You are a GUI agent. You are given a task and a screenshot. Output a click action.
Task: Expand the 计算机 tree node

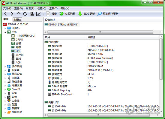click(5, 28)
